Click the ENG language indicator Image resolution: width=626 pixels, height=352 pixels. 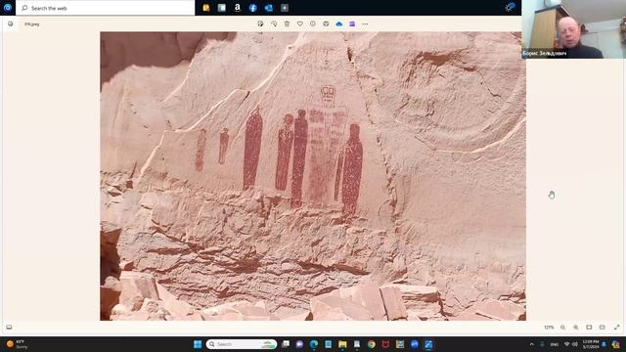click(555, 344)
